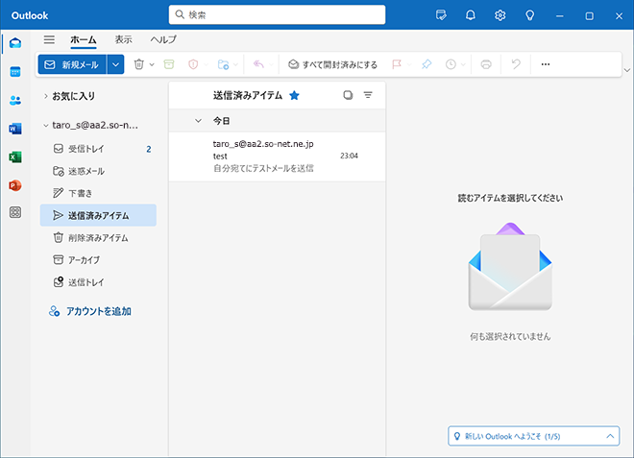
Task: Launch Word from the app rail
Action: point(15,129)
